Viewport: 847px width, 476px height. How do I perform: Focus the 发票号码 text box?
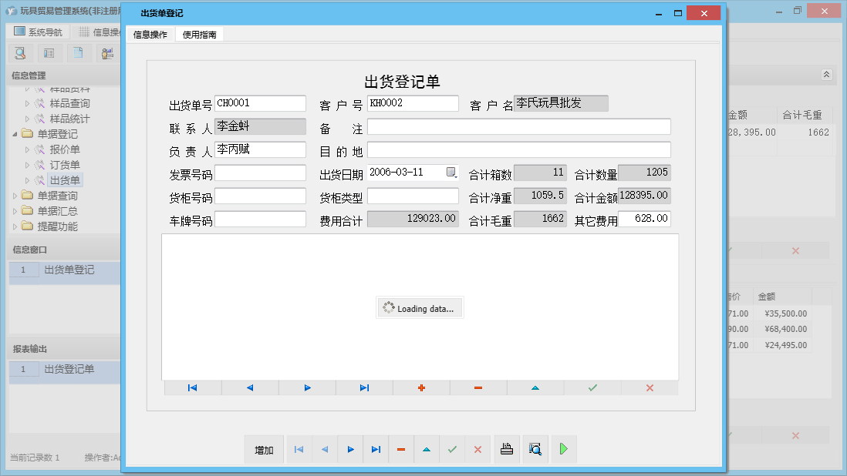[260, 173]
